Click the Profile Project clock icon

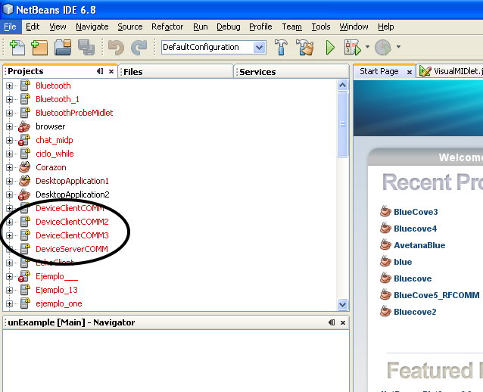[383, 48]
